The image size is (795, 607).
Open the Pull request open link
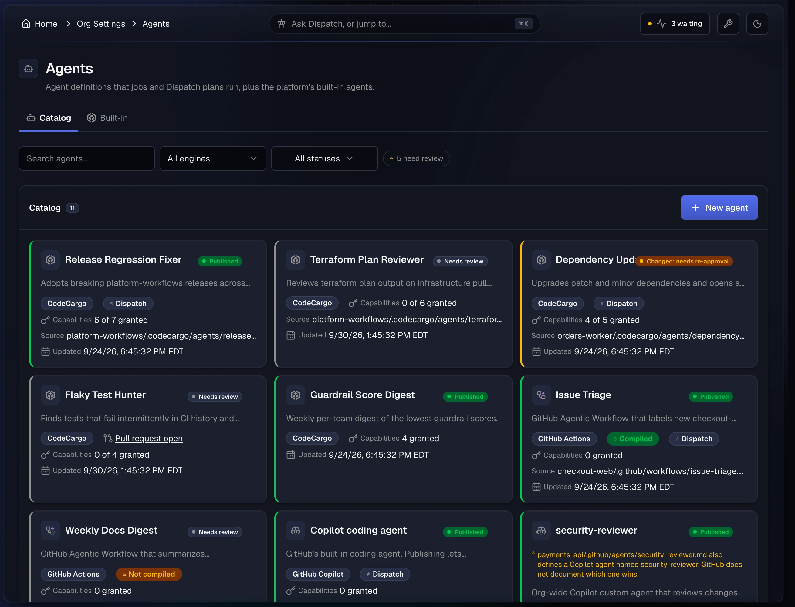(x=149, y=438)
